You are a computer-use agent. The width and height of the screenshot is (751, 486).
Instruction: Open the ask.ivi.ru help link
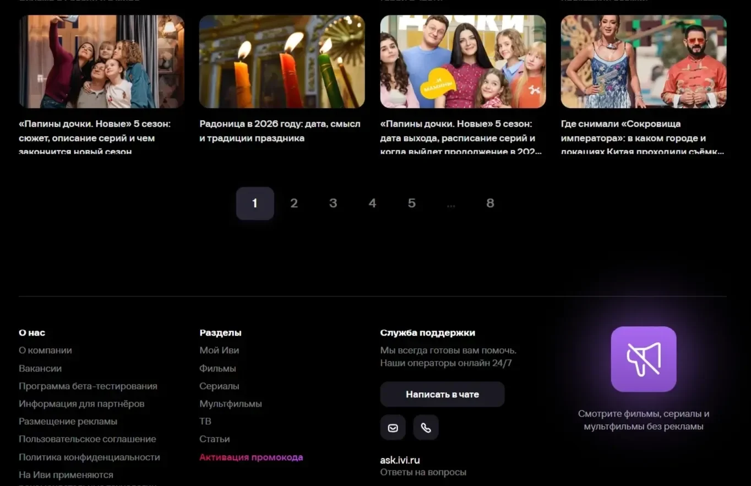[x=400, y=460]
